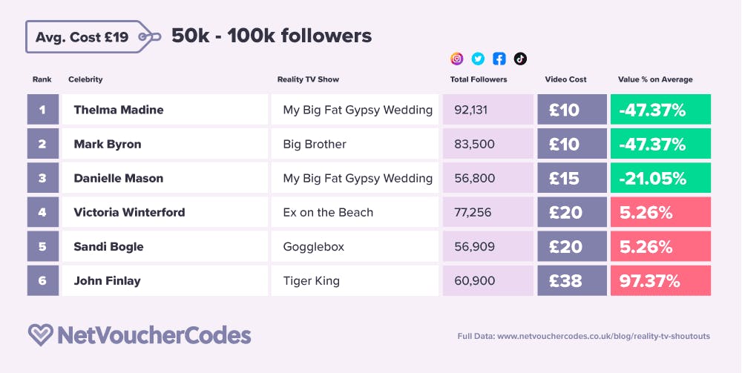Click the TikTok icon
The width and height of the screenshot is (742, 373).
(520, 59)
